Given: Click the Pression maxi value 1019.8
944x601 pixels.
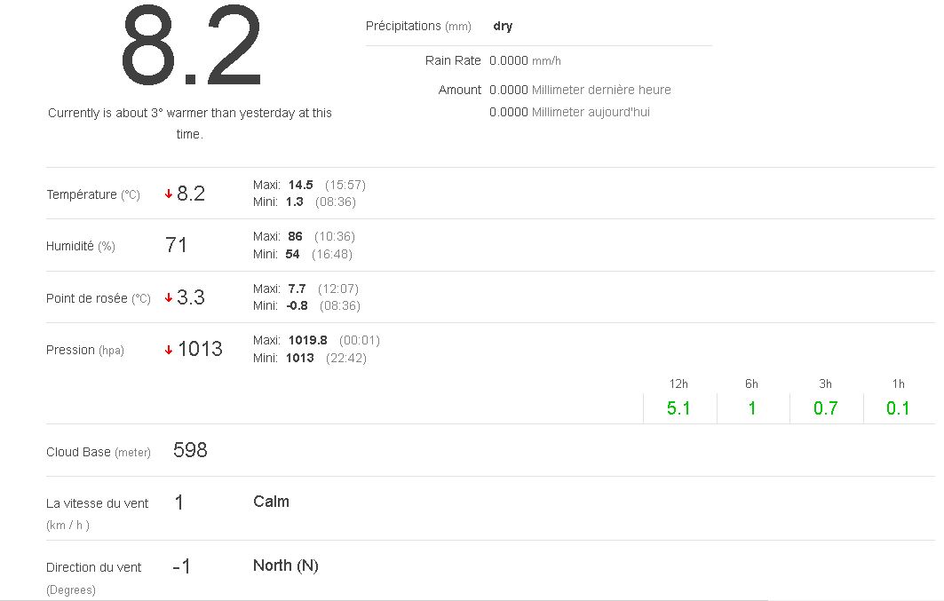Looking at the screenshot, I should pos(307,340).
